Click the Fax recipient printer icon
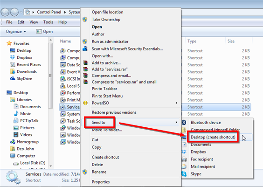This screenshot has width=263, height=187. [184, 159]
